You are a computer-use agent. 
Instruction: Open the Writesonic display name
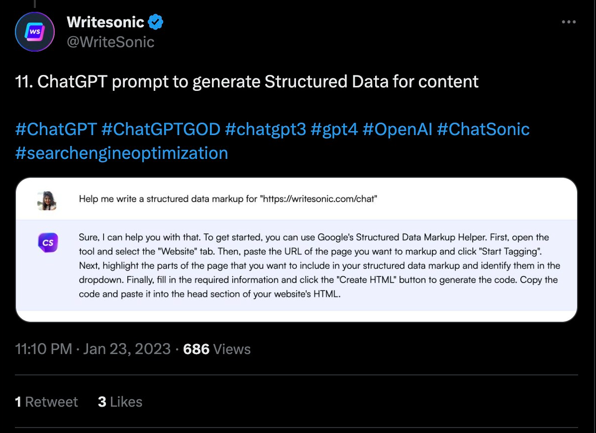(x=105, y=22)
